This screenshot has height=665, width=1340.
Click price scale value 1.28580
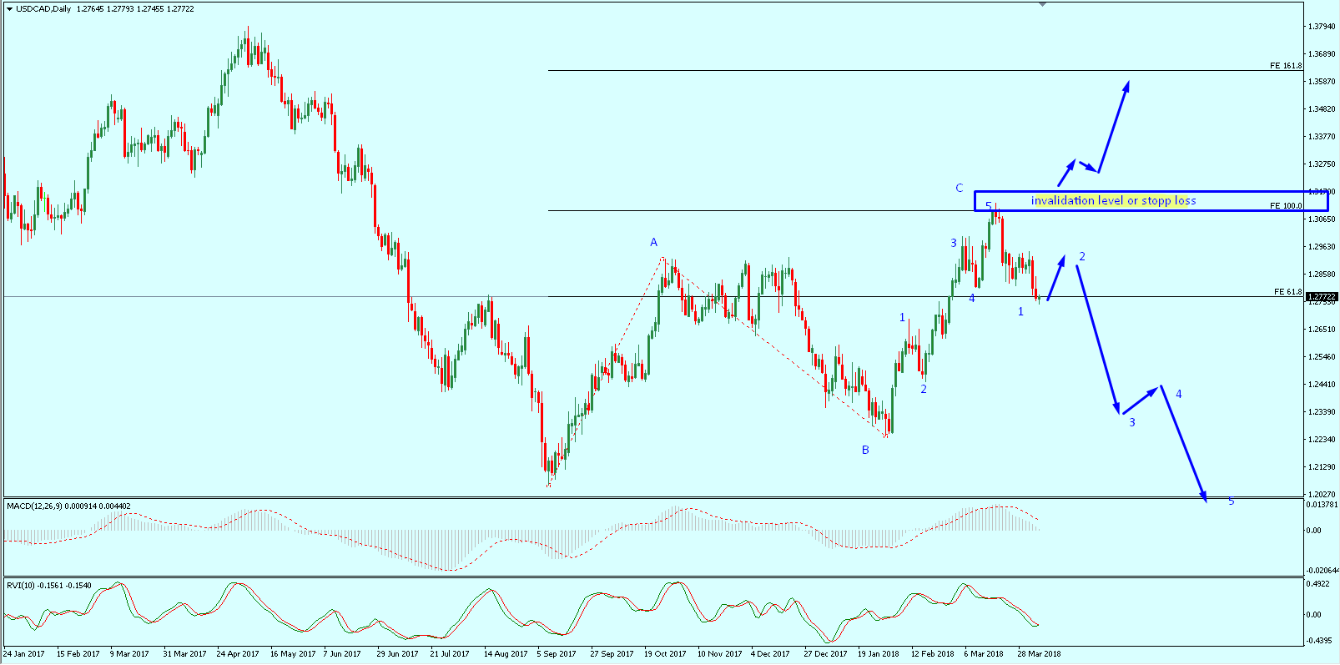1322,275
